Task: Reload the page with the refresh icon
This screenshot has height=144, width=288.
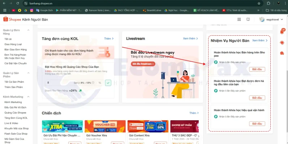Action: (18, 3)
